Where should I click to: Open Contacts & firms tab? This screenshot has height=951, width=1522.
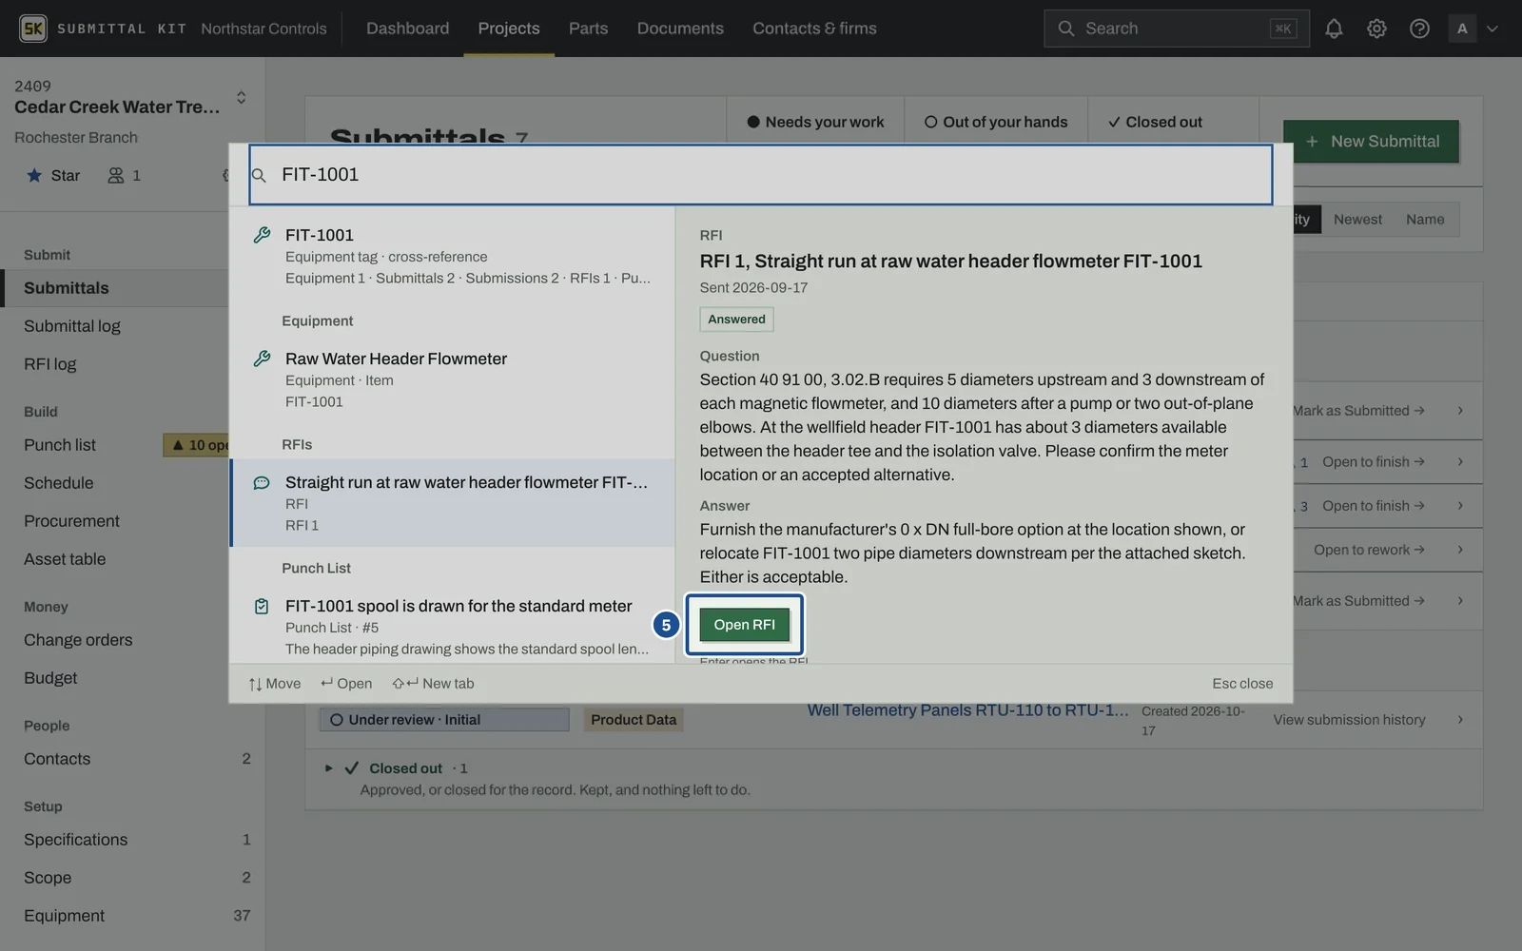[814, 29]
